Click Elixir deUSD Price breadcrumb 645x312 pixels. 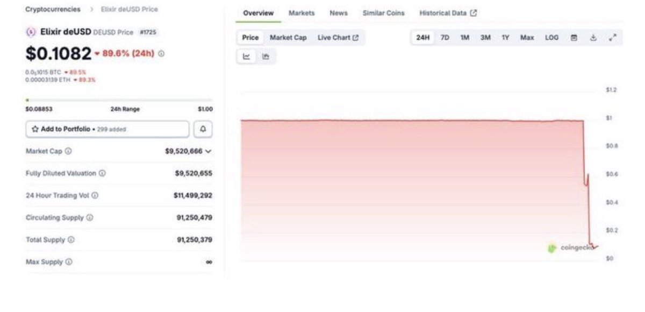tap(130, 9)
